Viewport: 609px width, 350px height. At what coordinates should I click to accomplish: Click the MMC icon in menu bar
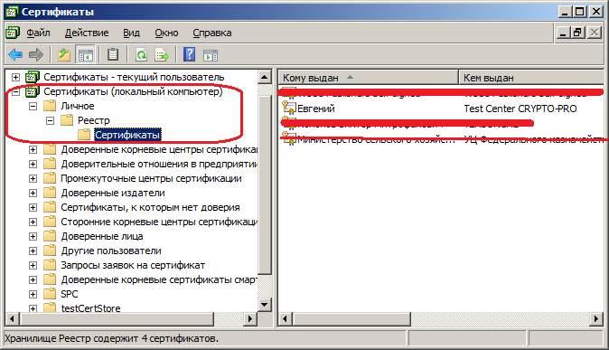pyautogui.click(x=13, y=33)
